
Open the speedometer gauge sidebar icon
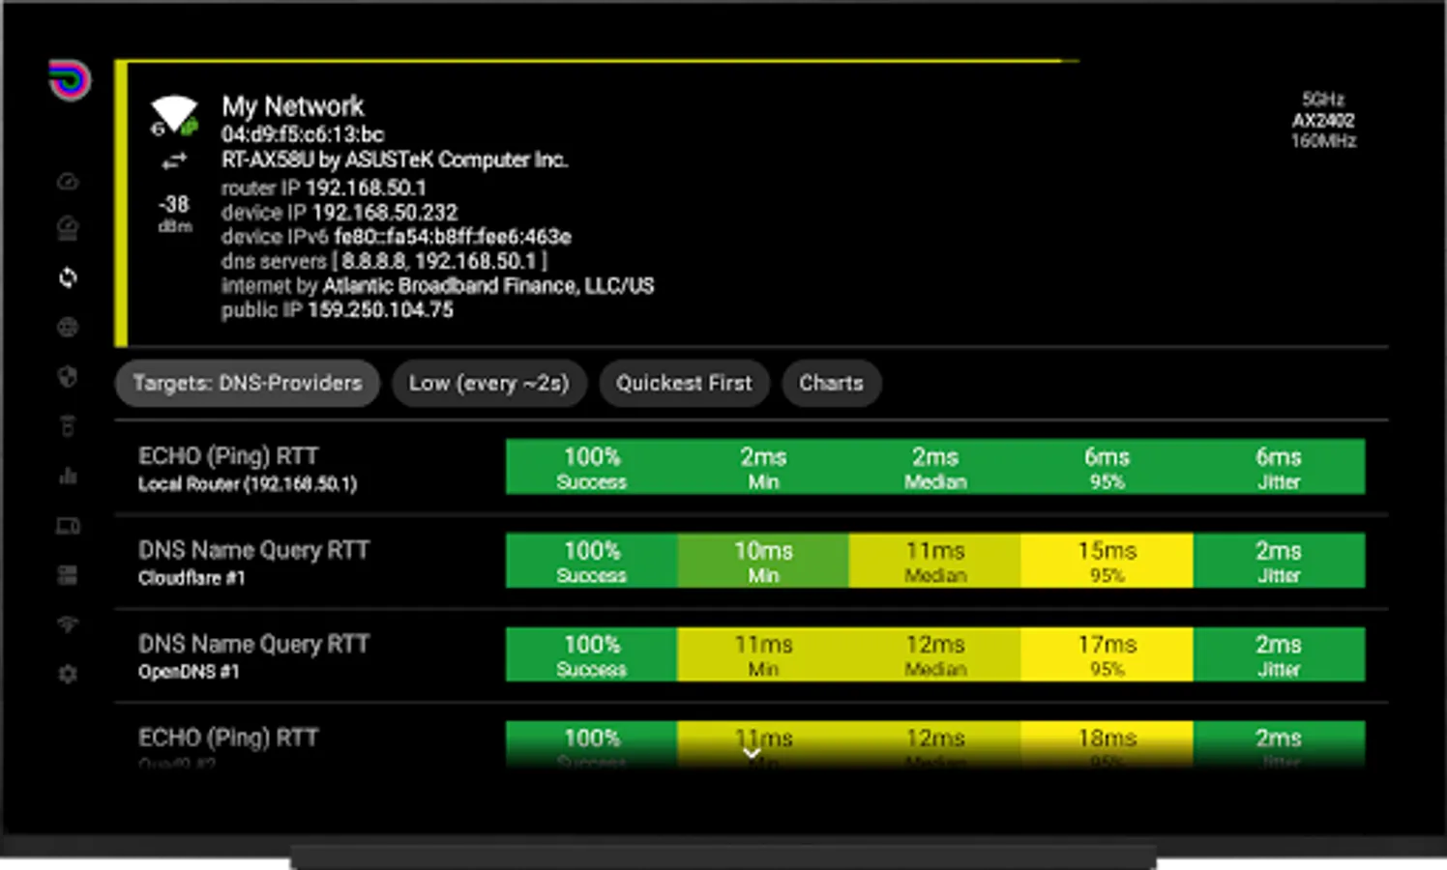click(68, 181)
